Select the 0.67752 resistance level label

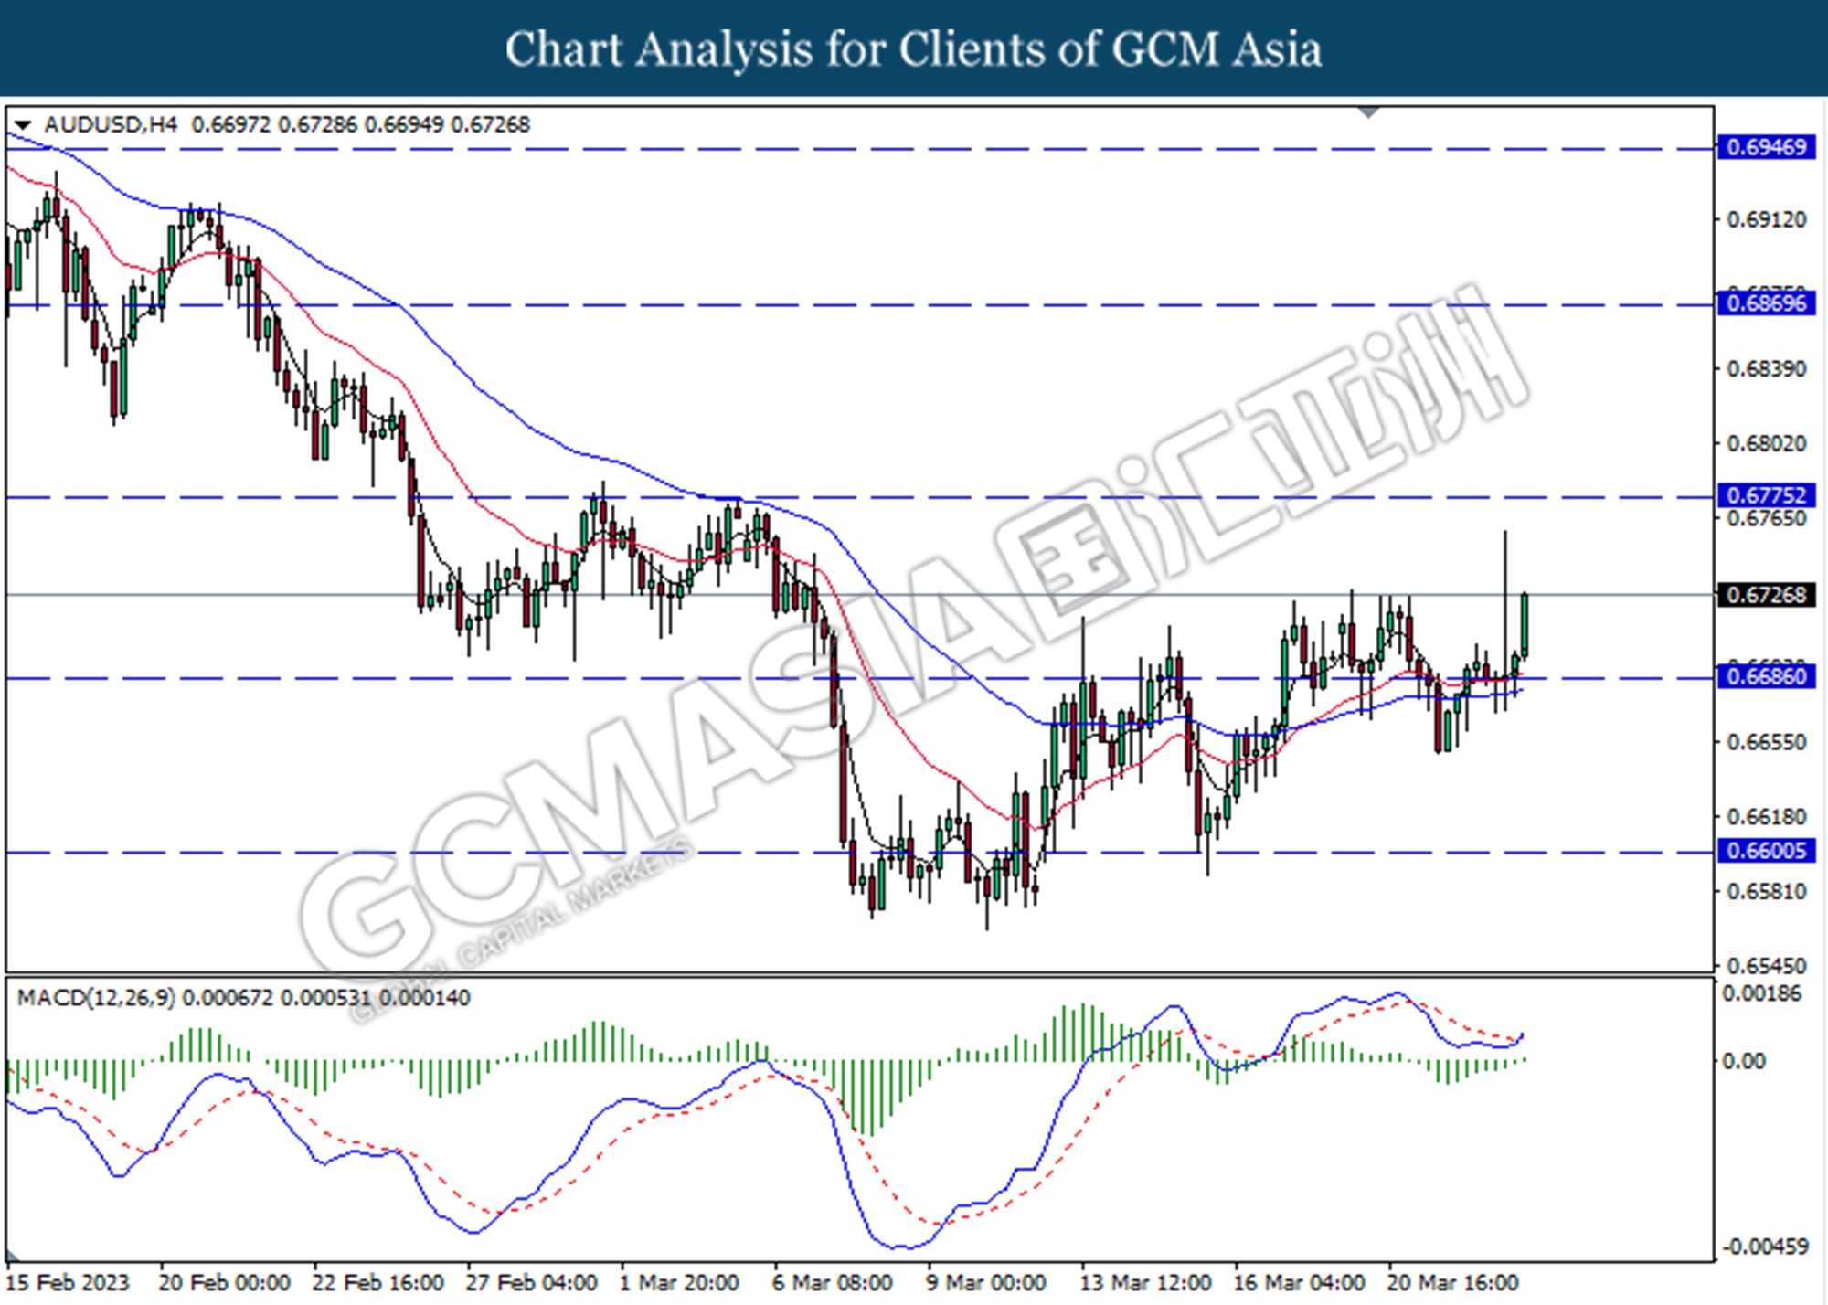[1767, 495]
